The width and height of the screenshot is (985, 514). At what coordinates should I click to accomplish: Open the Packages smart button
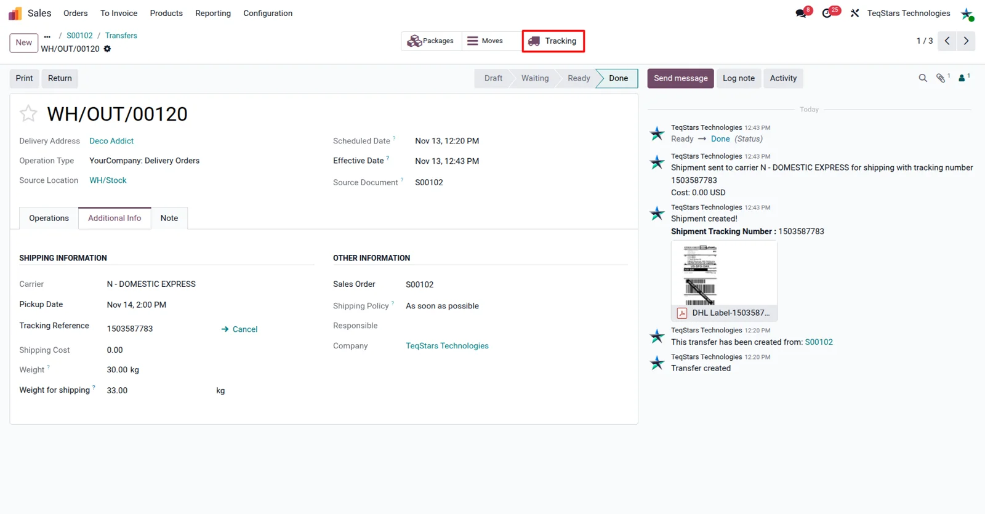click(431, 41)
